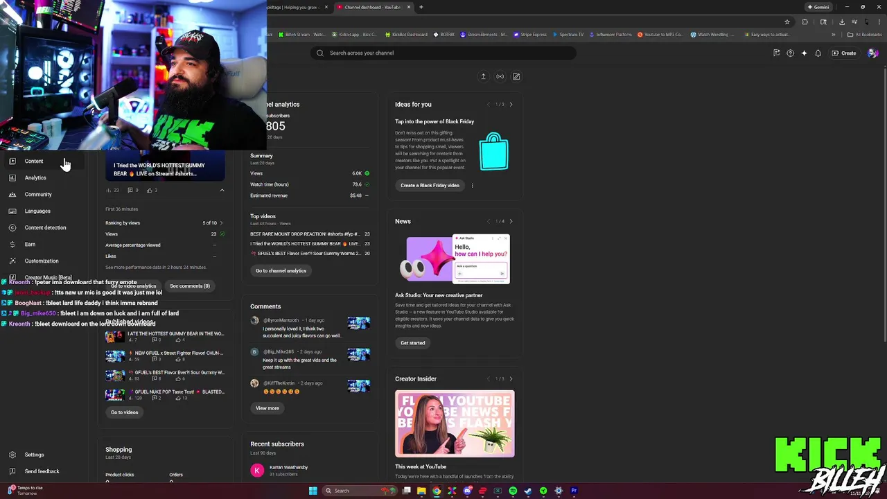The image size is (887, 499).
Task: Open the Stripe Express bookmark
Action: coord(531,35)
